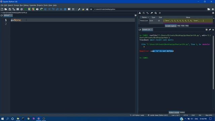This screenshot has height=121, width=215.
Task: Sort variables by Name column header
Action: [144, 17]
